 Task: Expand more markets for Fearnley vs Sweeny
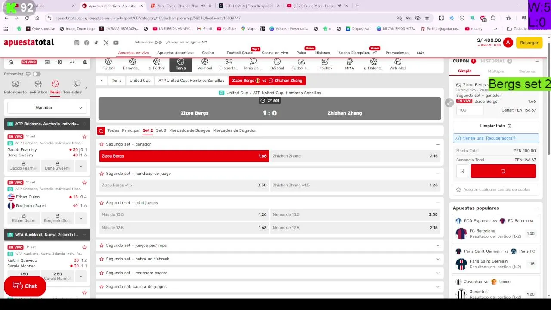(x=80, y=166)
